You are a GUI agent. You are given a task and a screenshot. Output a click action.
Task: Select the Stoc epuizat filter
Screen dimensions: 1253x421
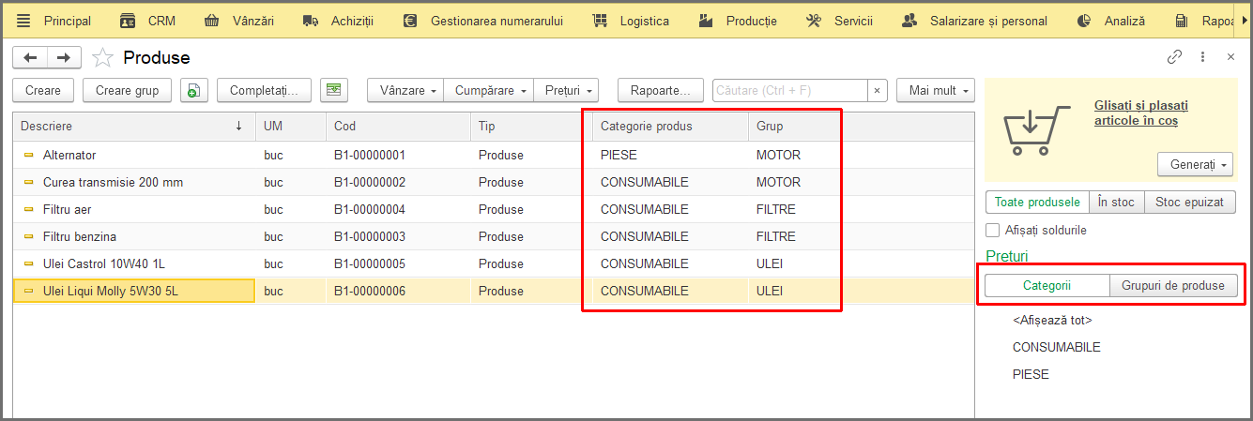pos(1189,202)
